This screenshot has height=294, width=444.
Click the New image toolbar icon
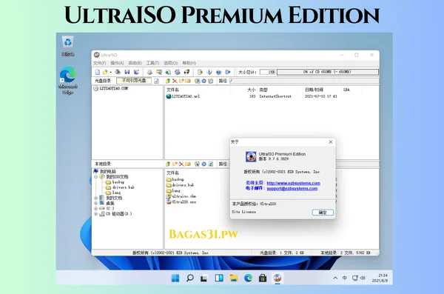pos(97,72)
